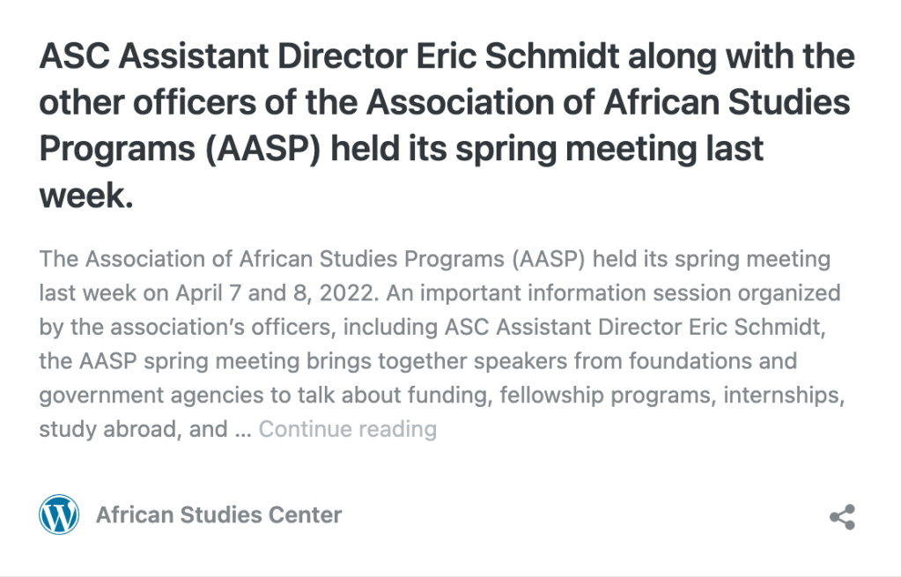Click the share icon on the post card
The height and width of the screenshot is (577, 901).
pos(842,517)
